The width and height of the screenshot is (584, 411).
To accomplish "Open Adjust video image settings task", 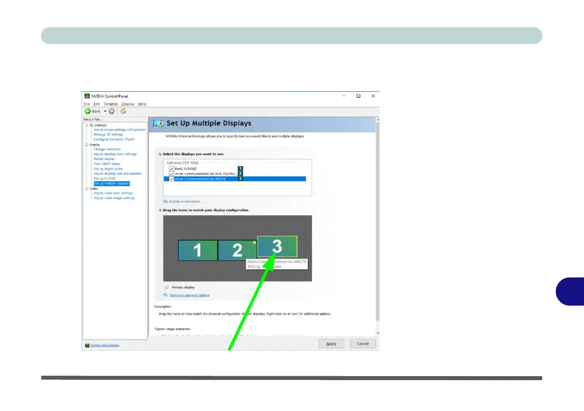I will tap(114, 198).
